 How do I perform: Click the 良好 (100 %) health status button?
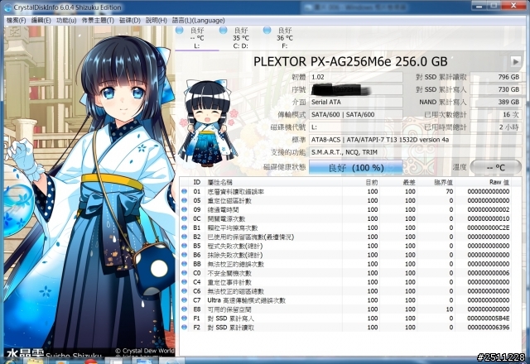[x=356, y=168]
